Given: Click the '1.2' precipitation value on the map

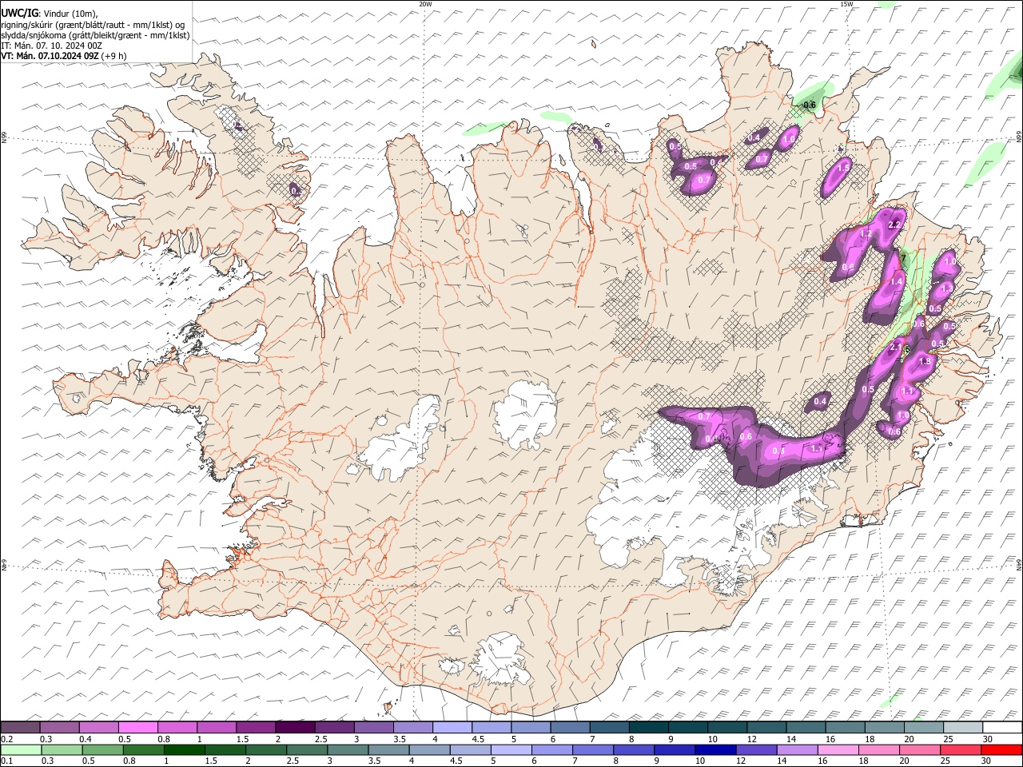Looking at the screenshot, I should 865,233.
